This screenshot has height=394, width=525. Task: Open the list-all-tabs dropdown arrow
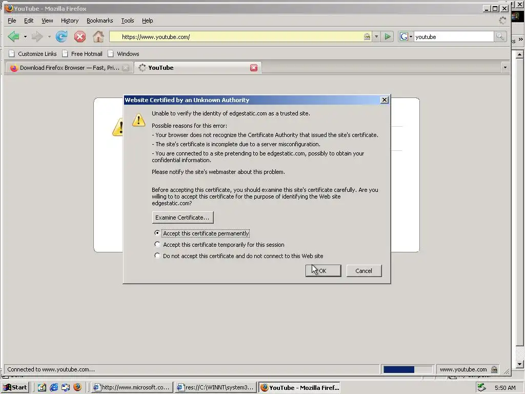pyautogui.click(x=505, y=68)
